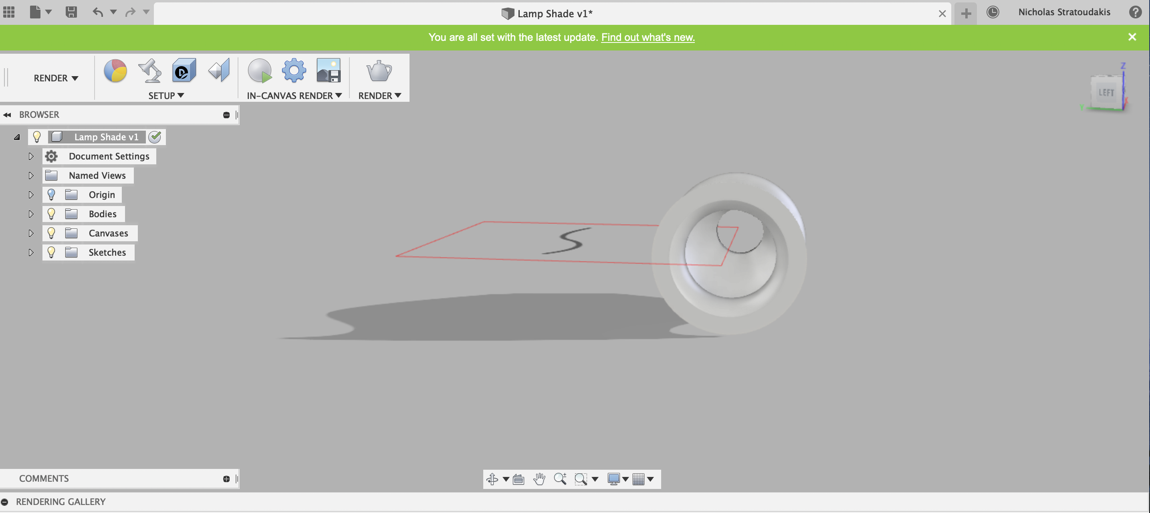The height and width of the screenshot is (513, 1150).
Task: Select the Pan hand tool
Action: [539, 479]
